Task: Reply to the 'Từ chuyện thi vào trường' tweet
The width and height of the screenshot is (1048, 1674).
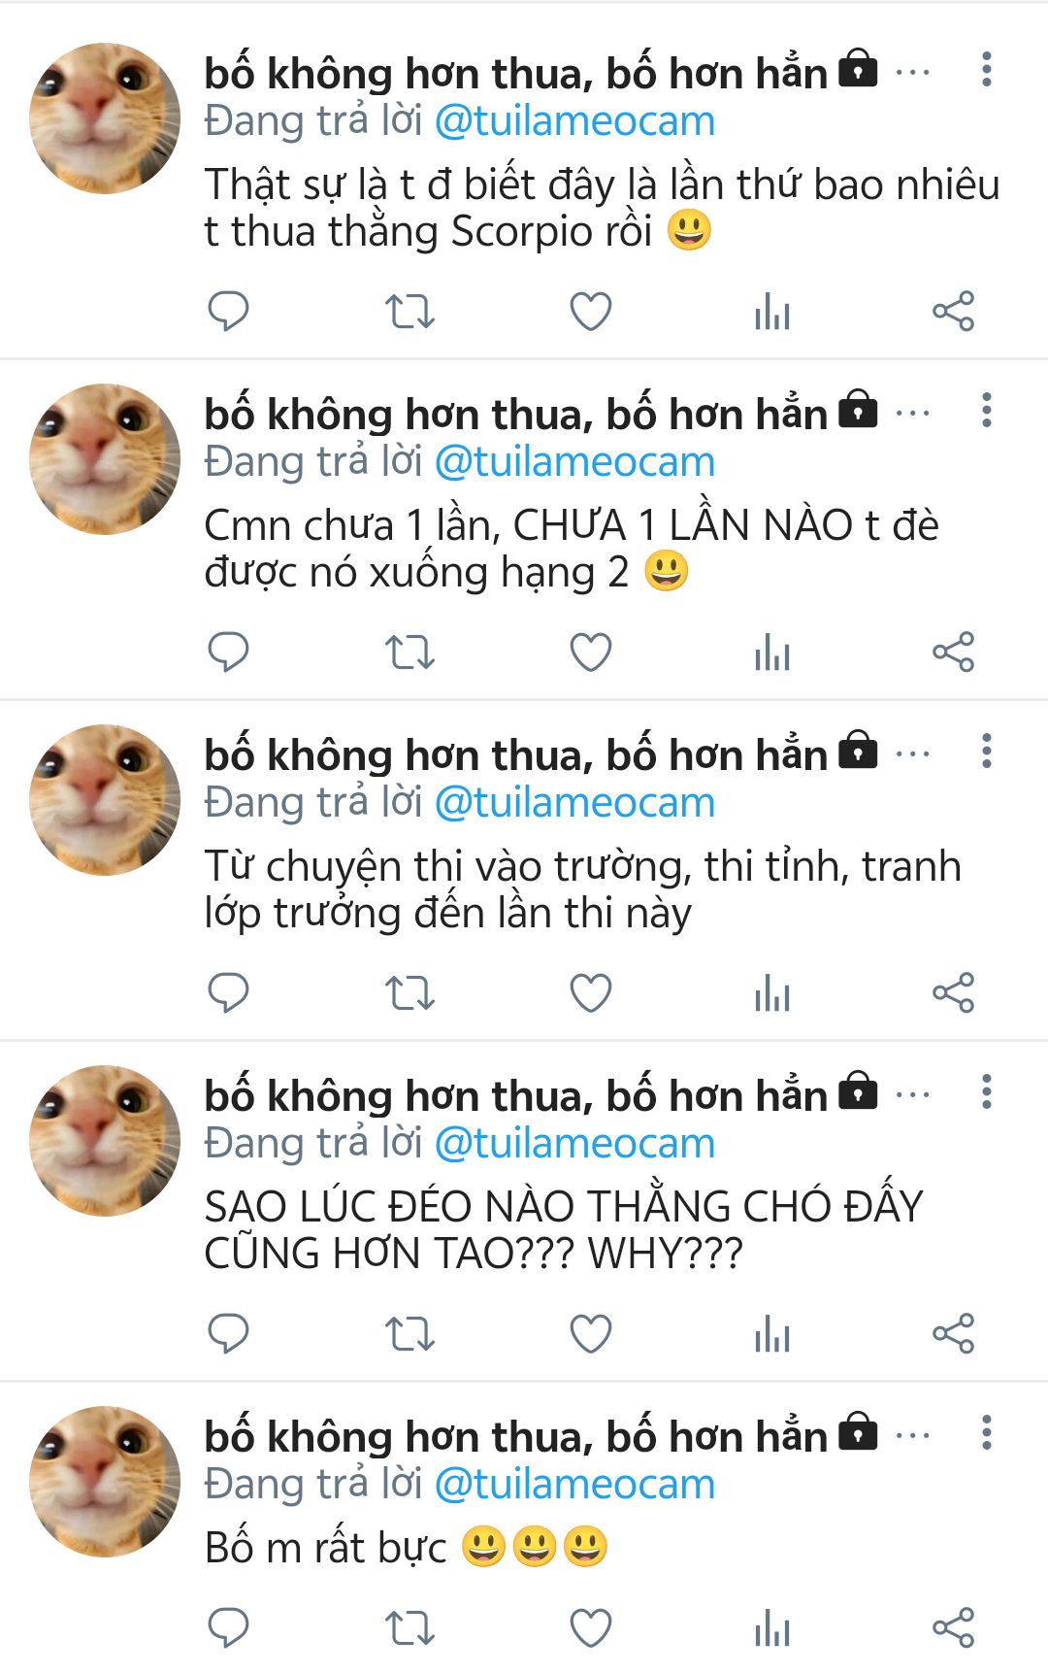Action: pos(229,993)
